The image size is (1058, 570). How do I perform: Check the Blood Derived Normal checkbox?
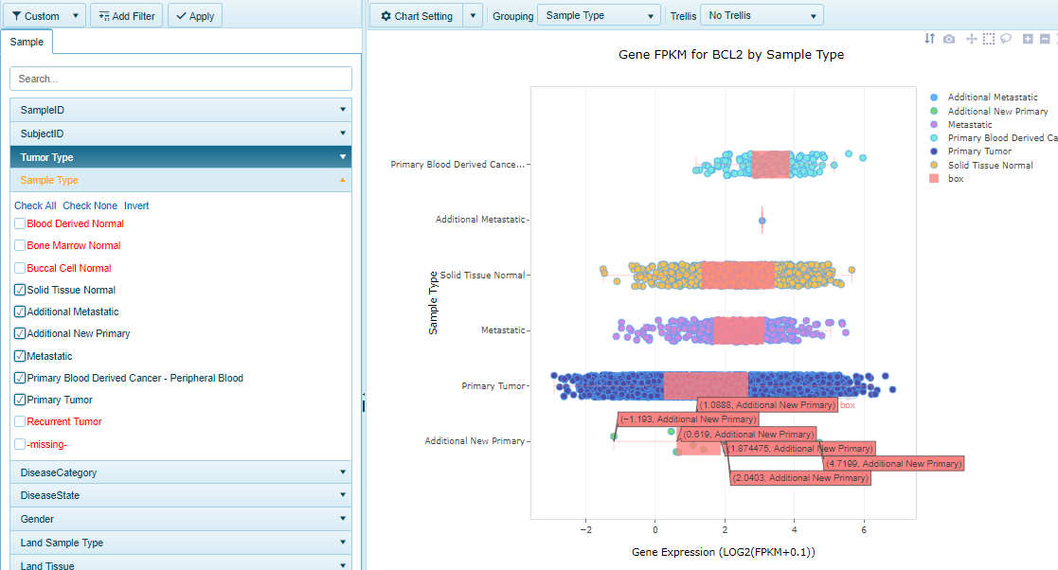(x=20, y=223)
